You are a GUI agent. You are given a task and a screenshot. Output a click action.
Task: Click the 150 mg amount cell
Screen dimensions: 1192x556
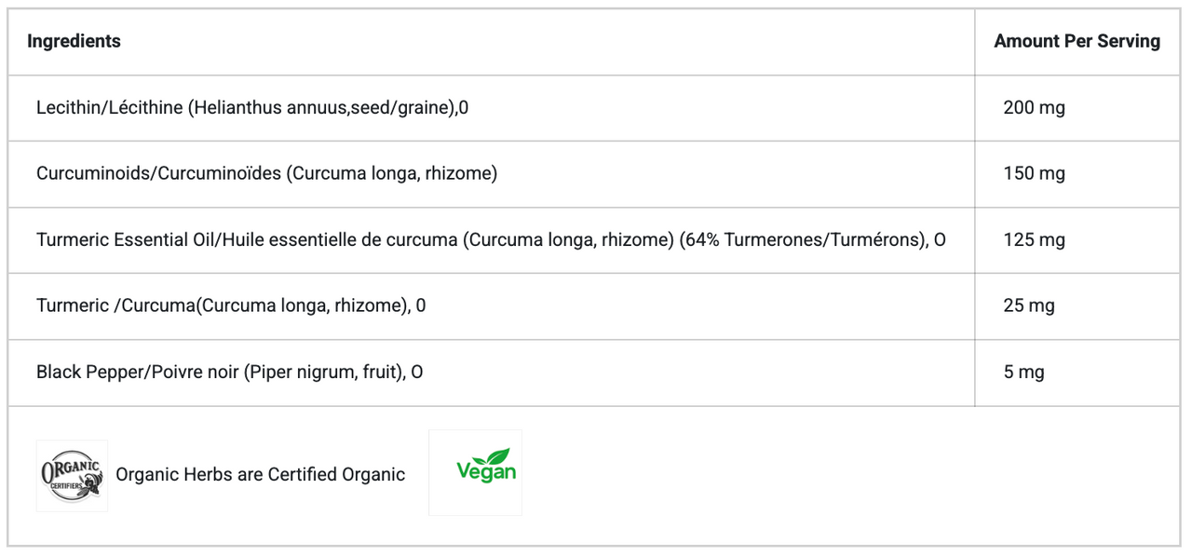(x=1034, y=174)
